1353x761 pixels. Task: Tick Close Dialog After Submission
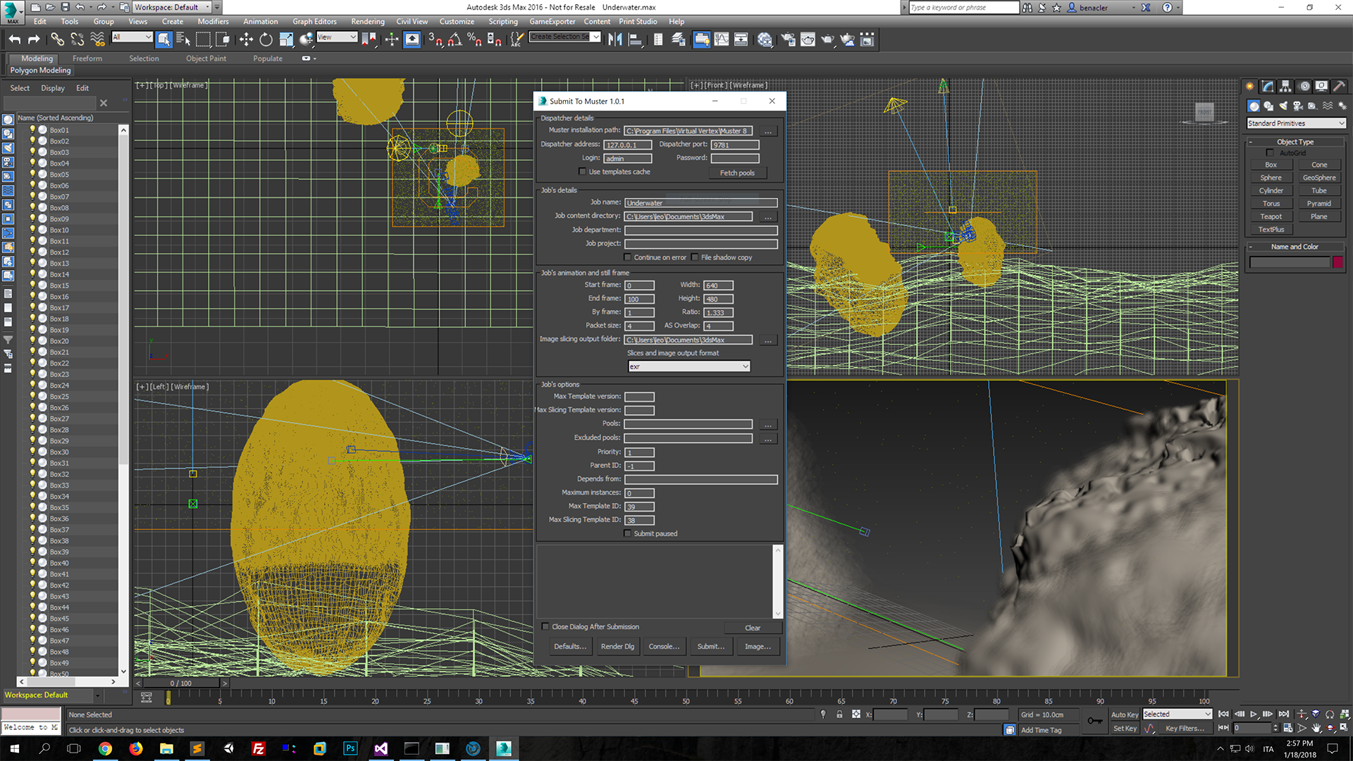[x=545, y=626]
